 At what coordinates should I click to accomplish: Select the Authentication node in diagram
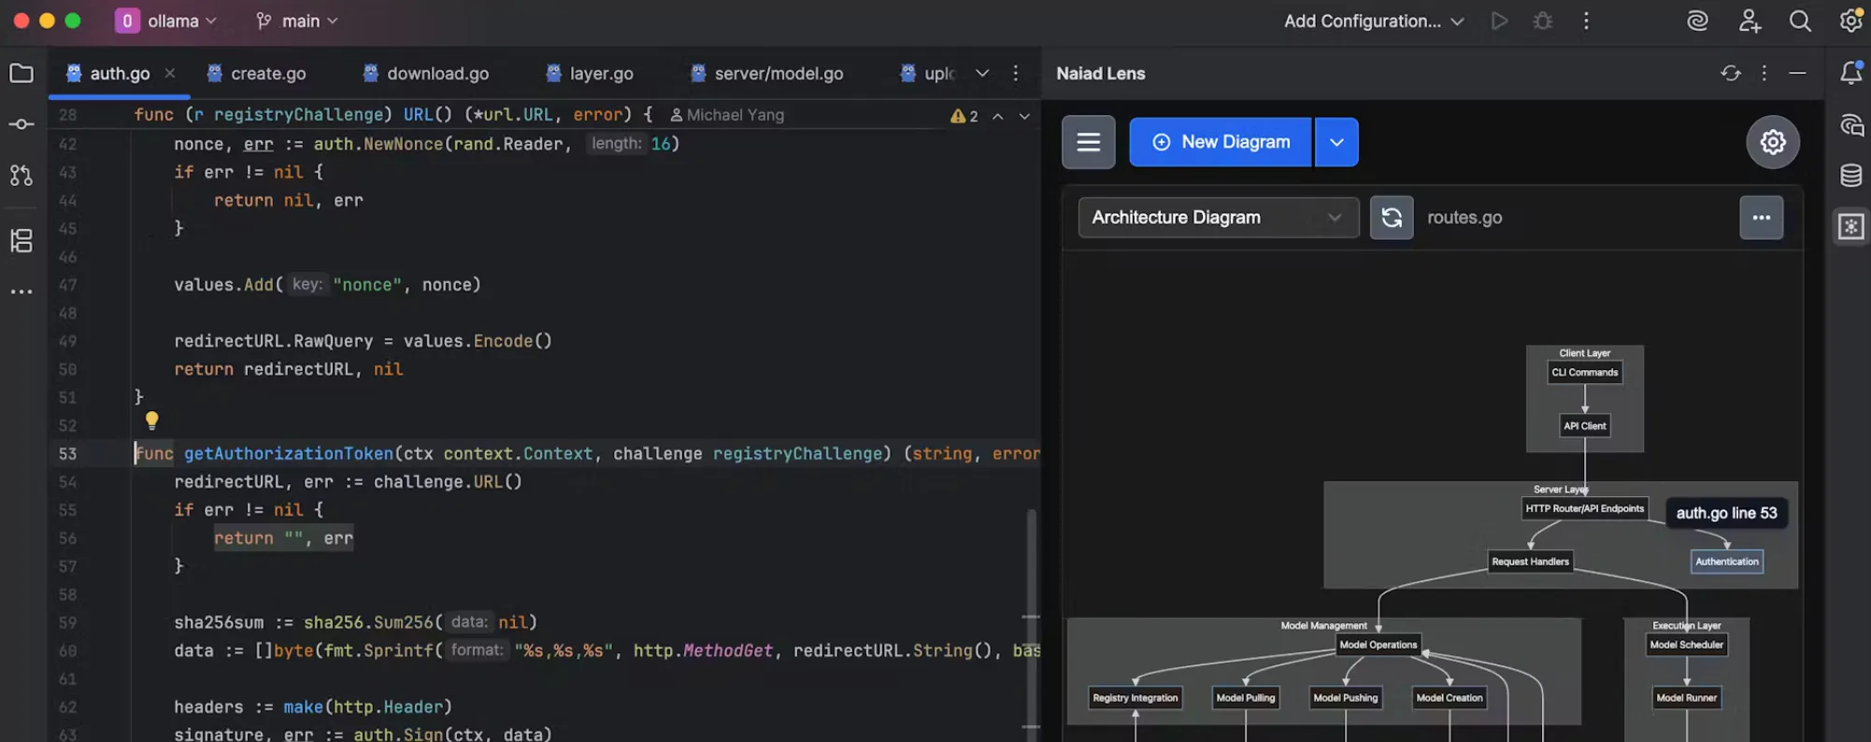[x=1726, y=562]
